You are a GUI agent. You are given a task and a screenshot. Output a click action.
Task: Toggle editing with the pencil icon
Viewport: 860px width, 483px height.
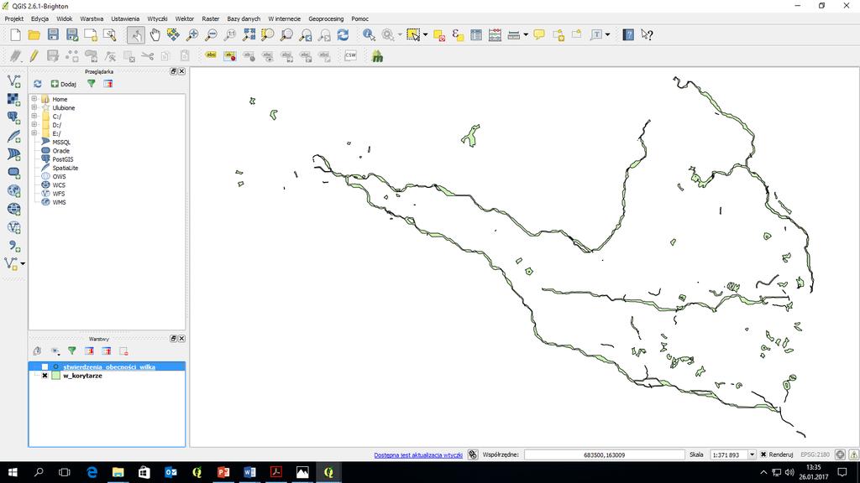34,56
